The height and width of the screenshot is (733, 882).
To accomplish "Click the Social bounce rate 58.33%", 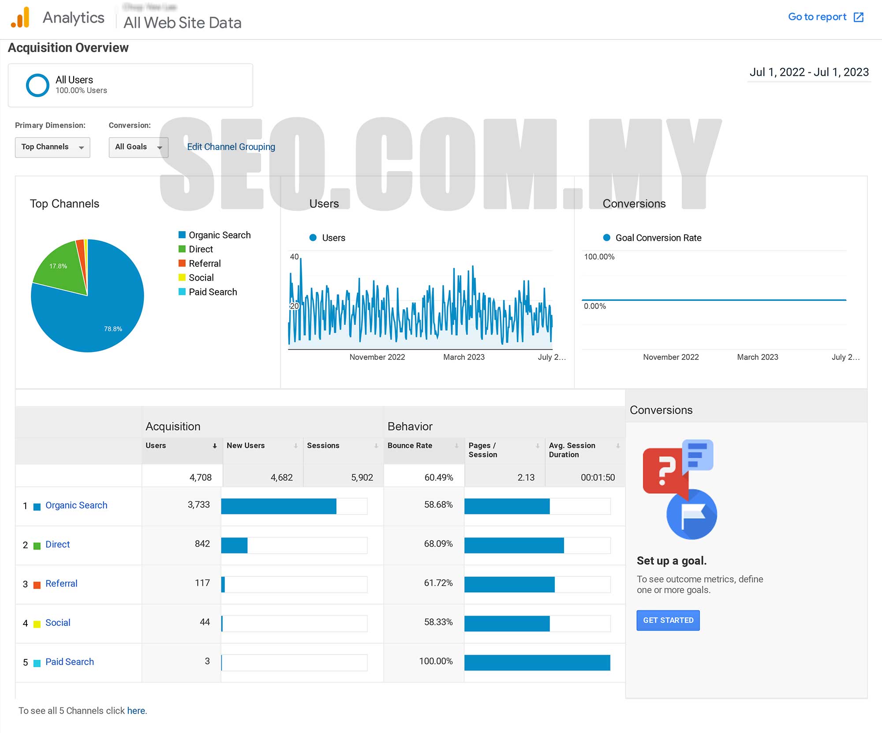I will [x=438, y=622].
